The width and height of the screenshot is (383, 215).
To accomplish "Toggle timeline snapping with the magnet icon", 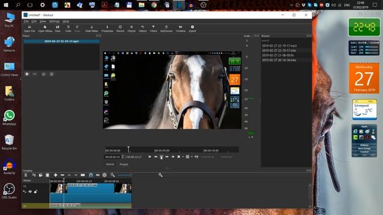I will (x=91, y=175).
